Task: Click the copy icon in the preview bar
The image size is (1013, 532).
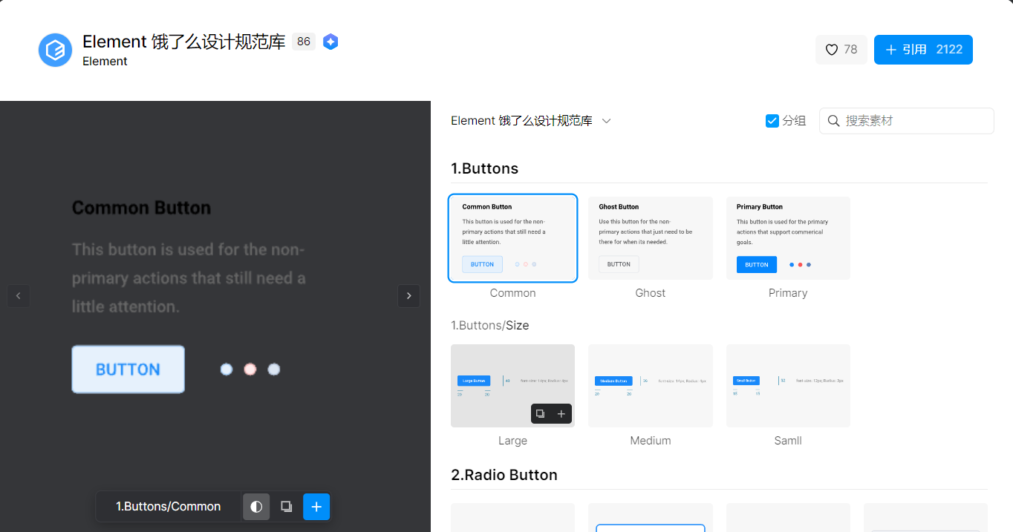Action: [286, 507]
